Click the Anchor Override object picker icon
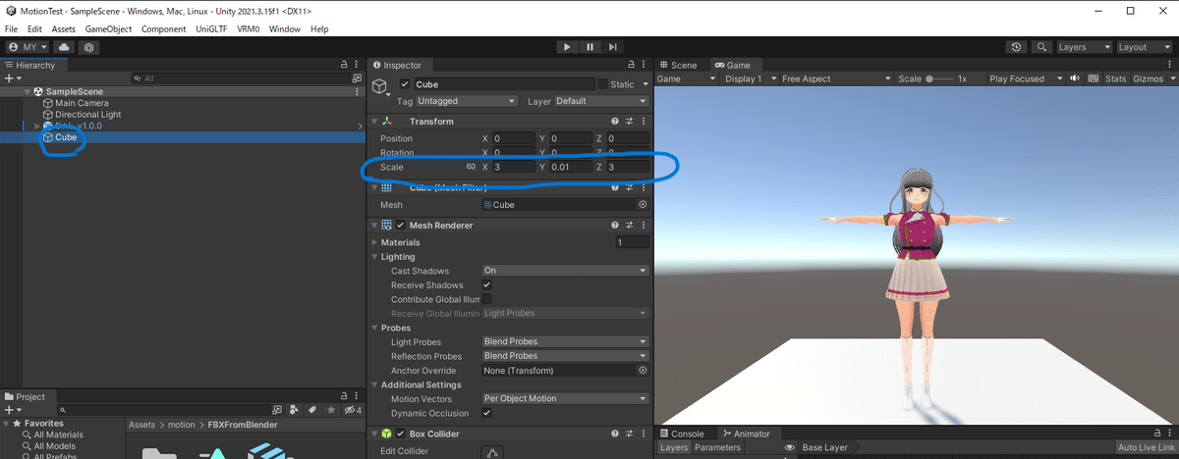The image size is (1179, 459). tap(643, 371)
